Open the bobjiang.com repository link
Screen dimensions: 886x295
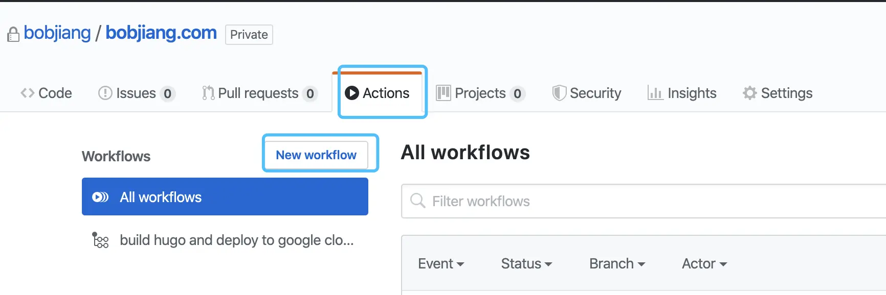coord(160,33)
